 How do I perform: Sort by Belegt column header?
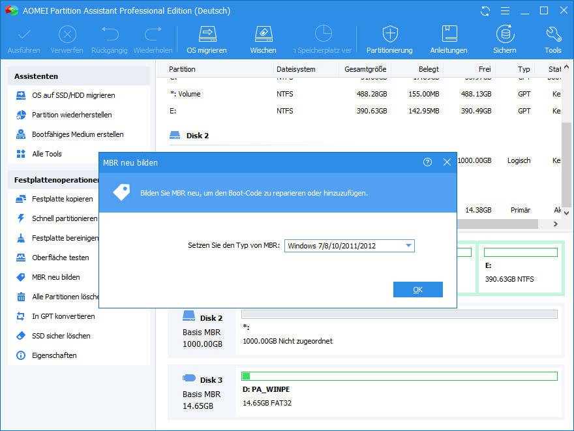click(429, 69)
